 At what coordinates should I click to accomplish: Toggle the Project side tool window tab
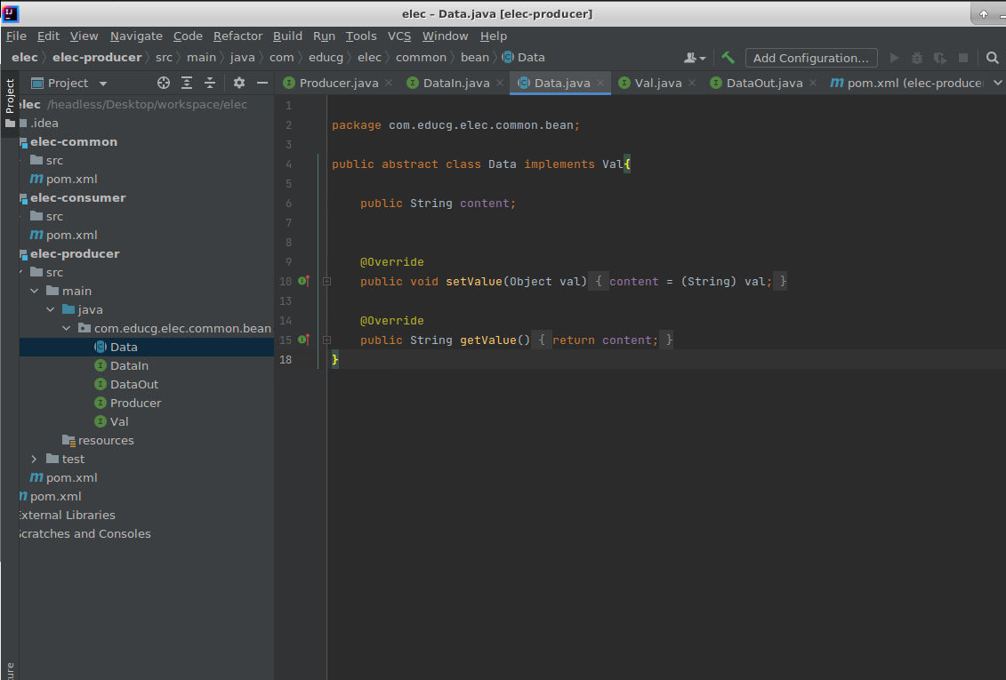coord(10,96)
